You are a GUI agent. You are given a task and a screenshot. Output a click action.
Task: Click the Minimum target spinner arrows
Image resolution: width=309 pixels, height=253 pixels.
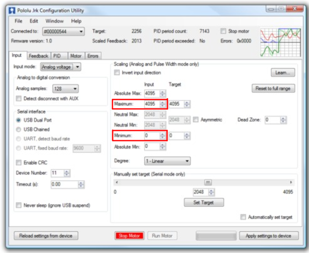[187, 136]
